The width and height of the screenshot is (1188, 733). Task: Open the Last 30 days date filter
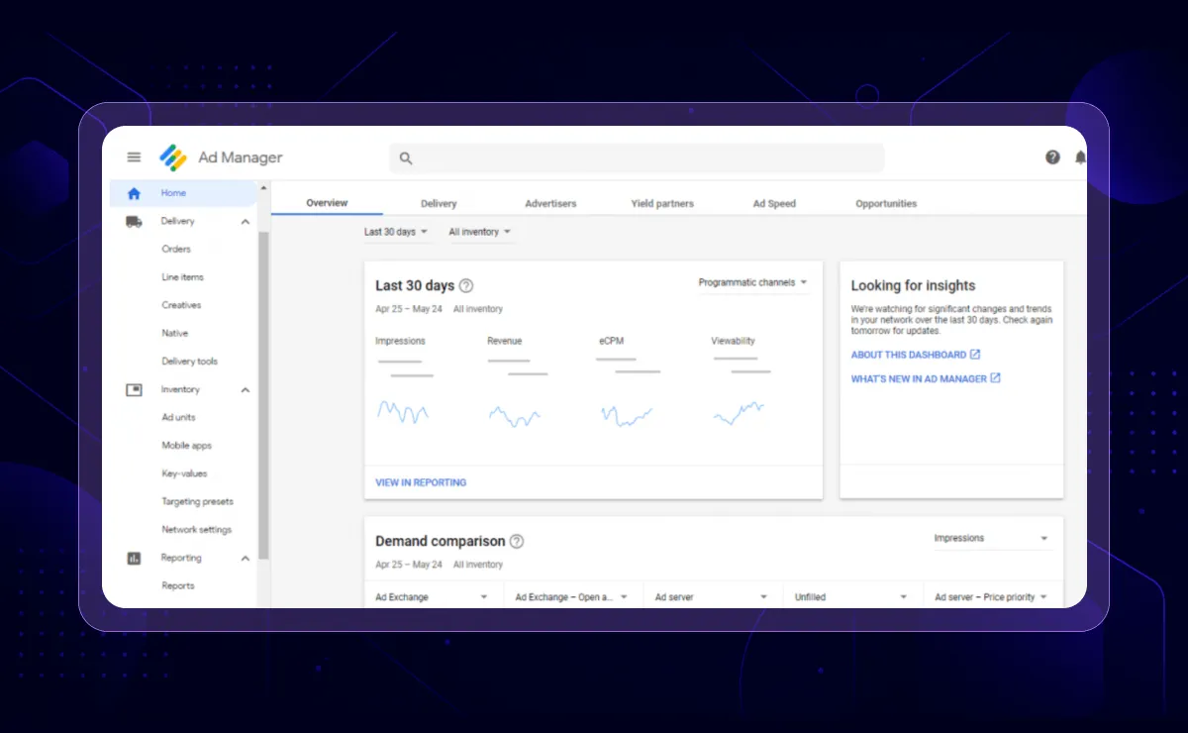[396, 232]
